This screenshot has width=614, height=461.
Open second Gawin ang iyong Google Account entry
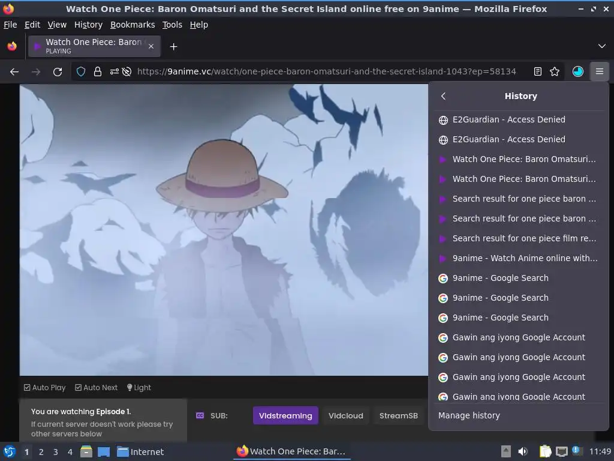519,357
